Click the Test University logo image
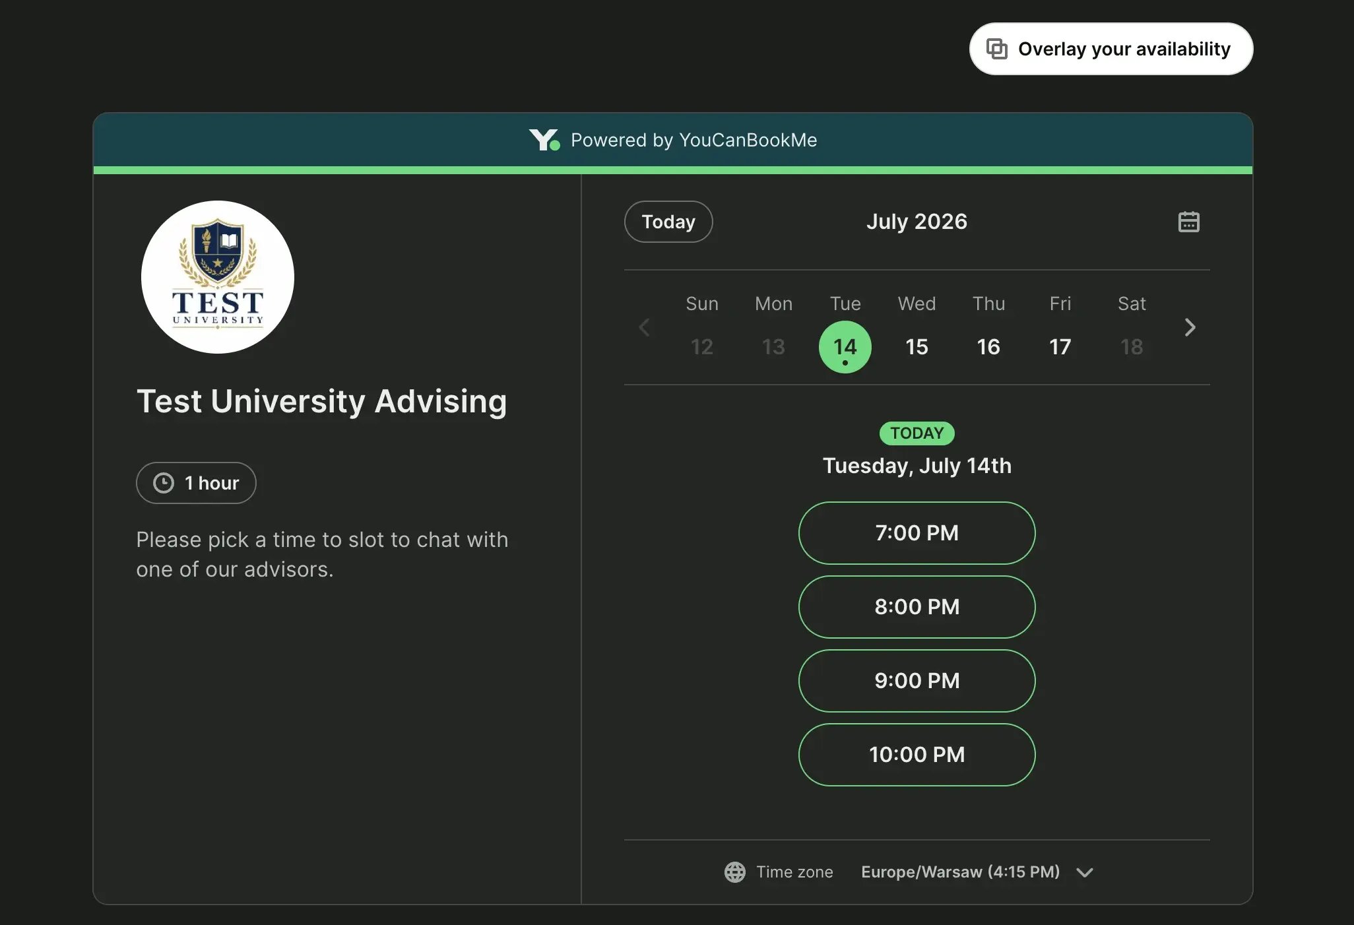1354x925 pixels. (x=218, y=277)
